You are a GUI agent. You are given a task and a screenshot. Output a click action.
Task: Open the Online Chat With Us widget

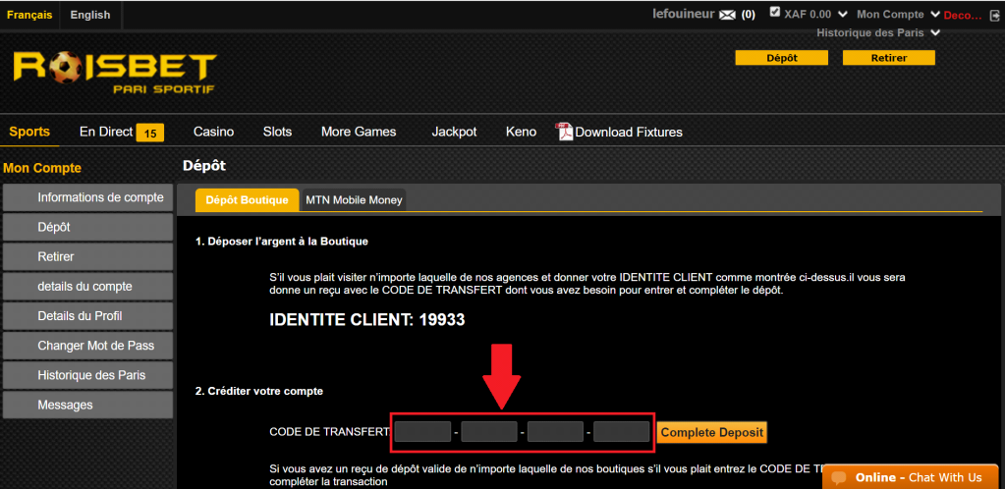point(910,477)
